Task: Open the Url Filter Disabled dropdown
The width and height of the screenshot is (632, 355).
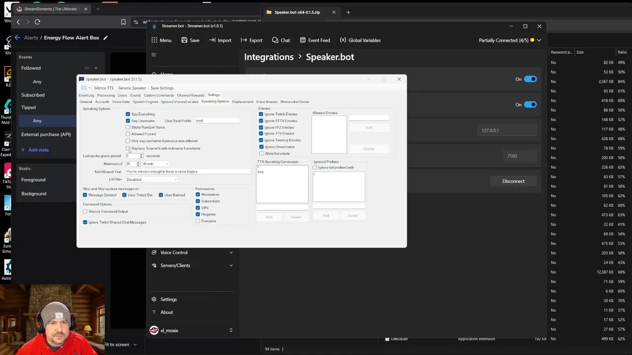Action: point(152,179)
